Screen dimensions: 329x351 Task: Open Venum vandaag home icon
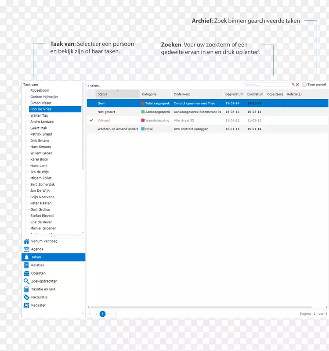click(x=26, y=241)
